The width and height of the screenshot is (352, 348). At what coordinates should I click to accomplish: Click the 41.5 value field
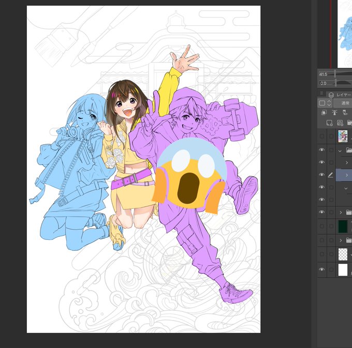pos(324,74)
